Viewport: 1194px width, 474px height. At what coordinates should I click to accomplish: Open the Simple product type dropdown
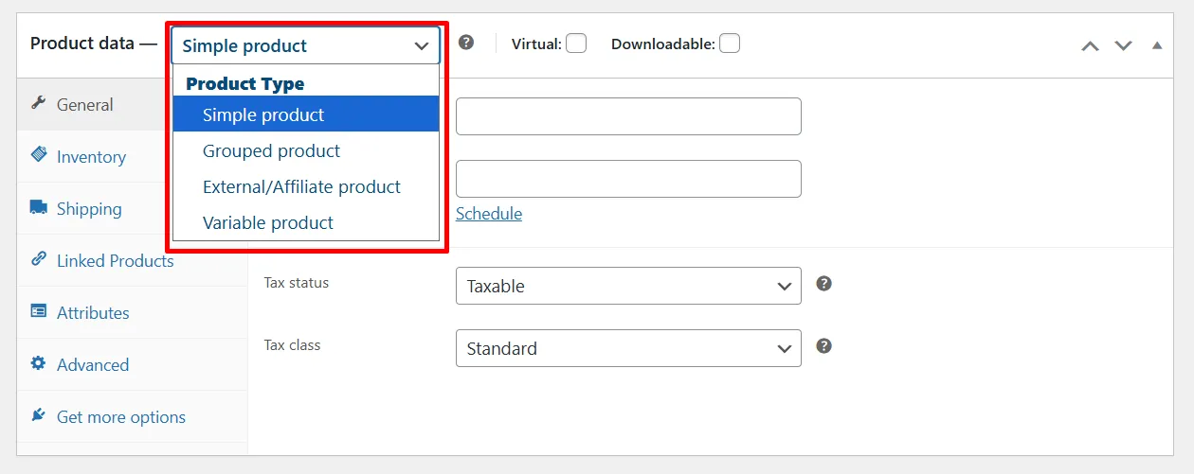[306, 45]
